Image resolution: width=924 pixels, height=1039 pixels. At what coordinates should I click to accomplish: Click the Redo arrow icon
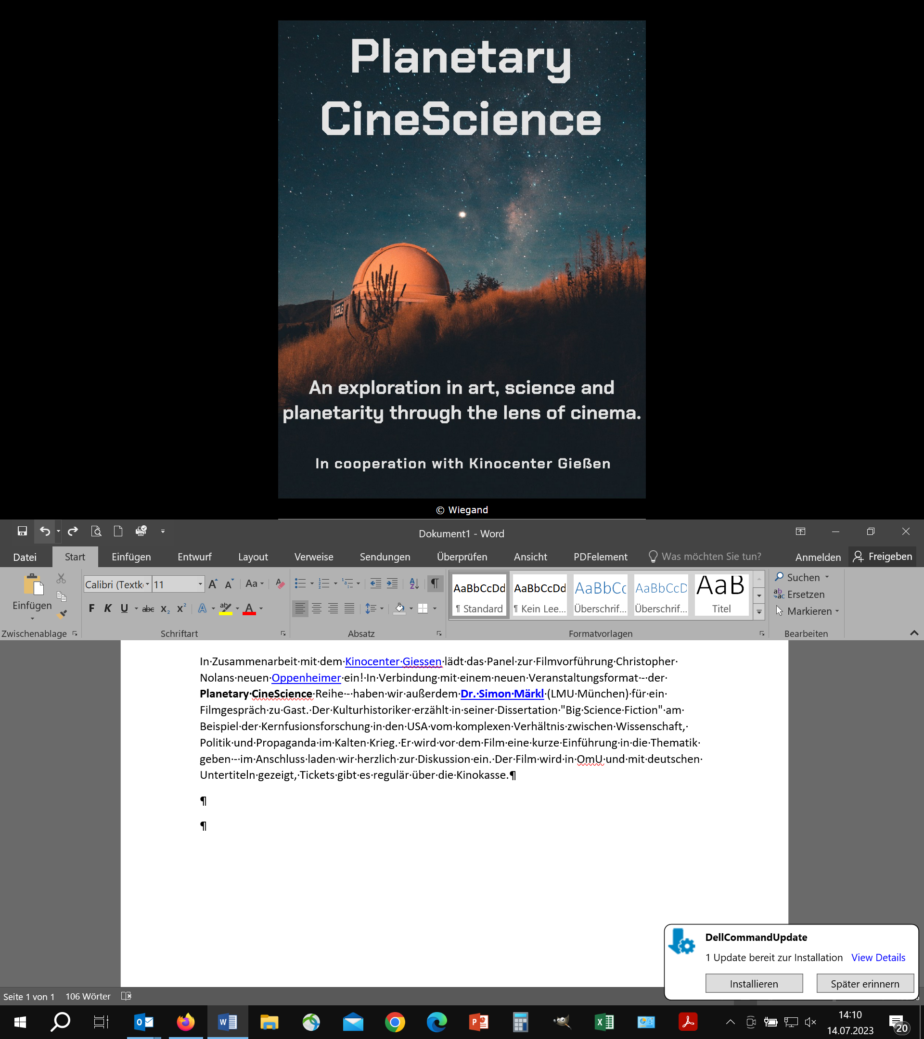(x=73, y=531)
